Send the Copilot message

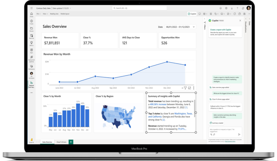(x=239, y=134)
